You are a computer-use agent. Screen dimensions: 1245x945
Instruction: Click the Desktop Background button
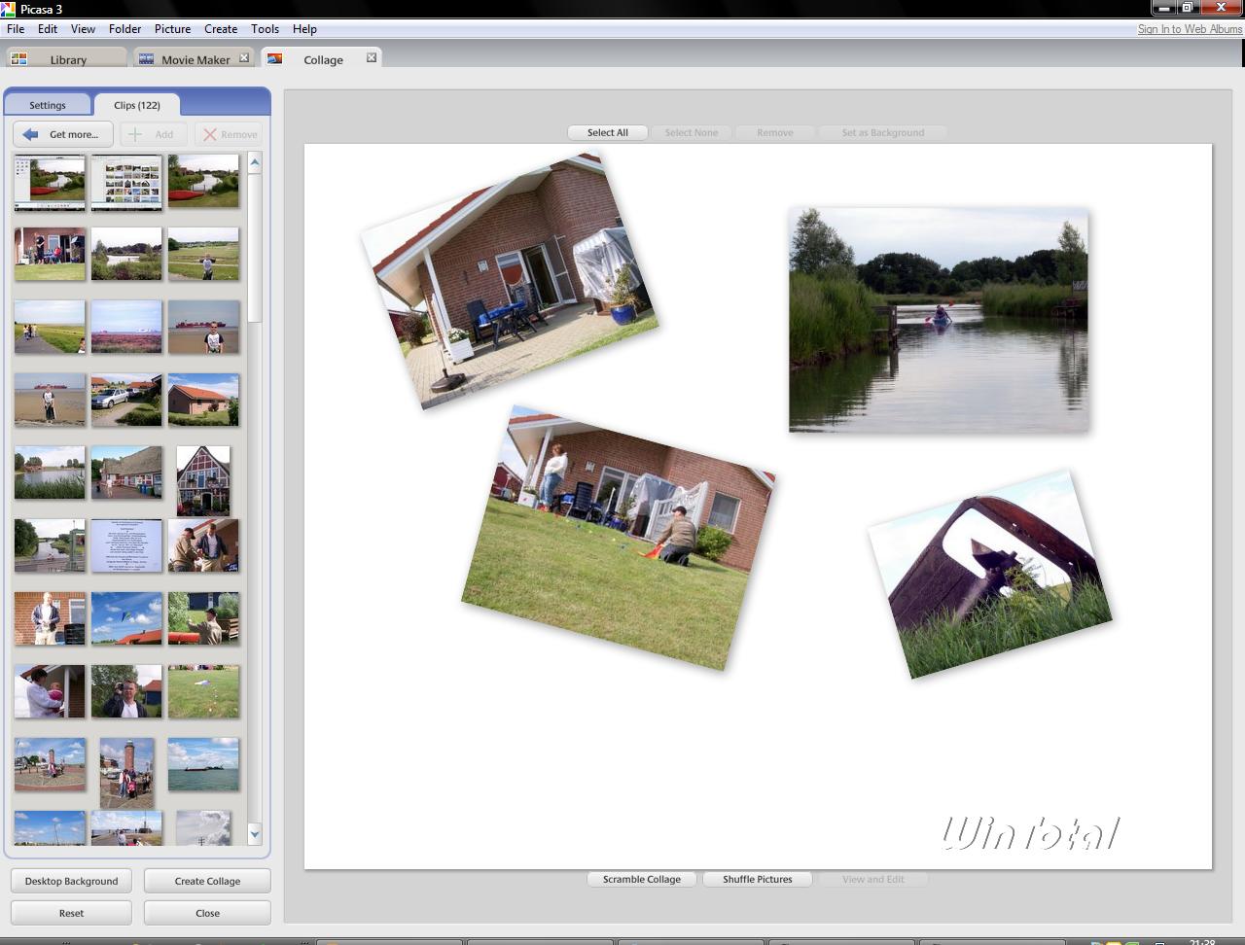coord(71,881)
